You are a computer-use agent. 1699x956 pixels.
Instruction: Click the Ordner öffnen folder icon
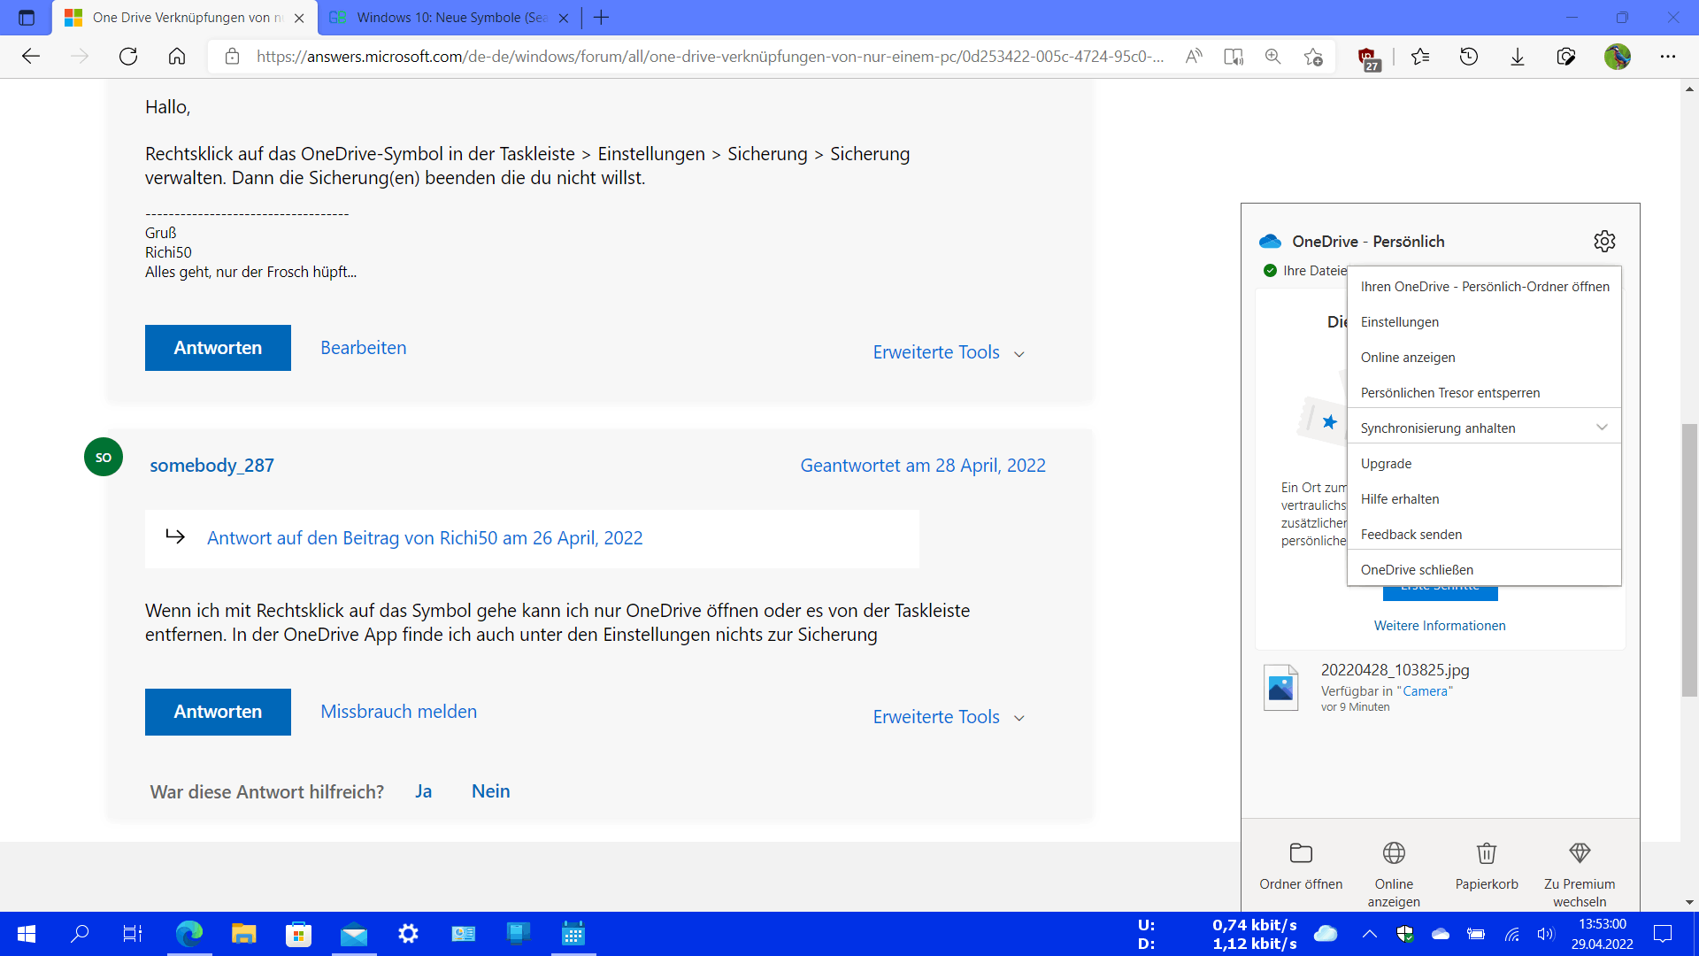[x=1301, y=853]
